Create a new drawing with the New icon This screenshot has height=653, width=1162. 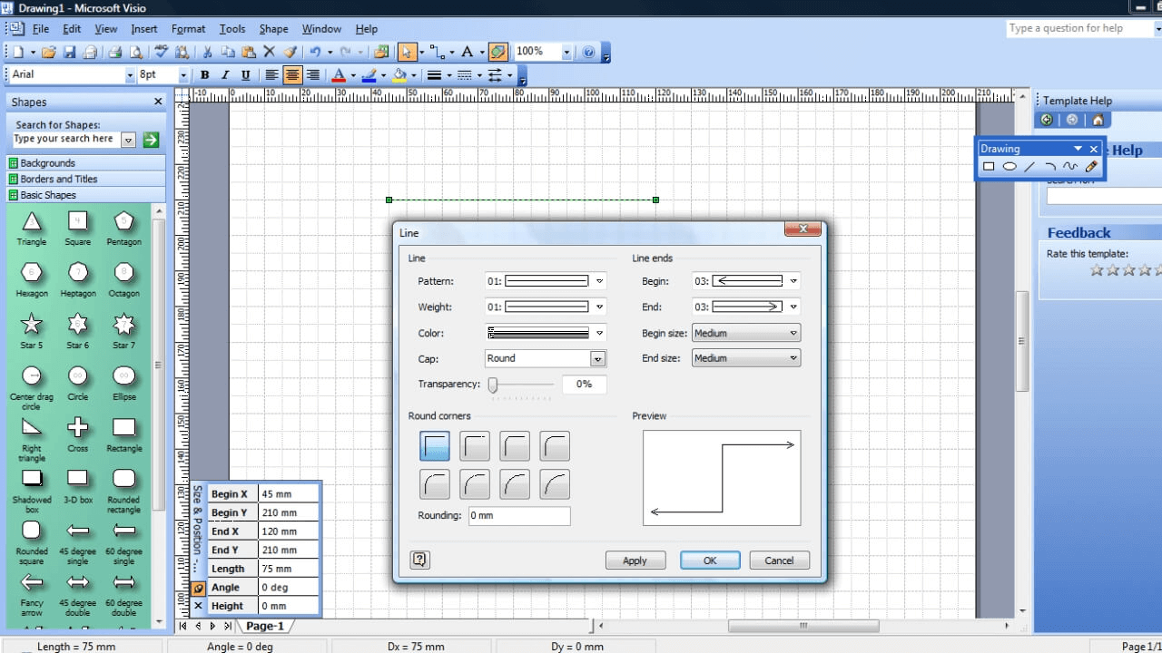coord(19,52)
